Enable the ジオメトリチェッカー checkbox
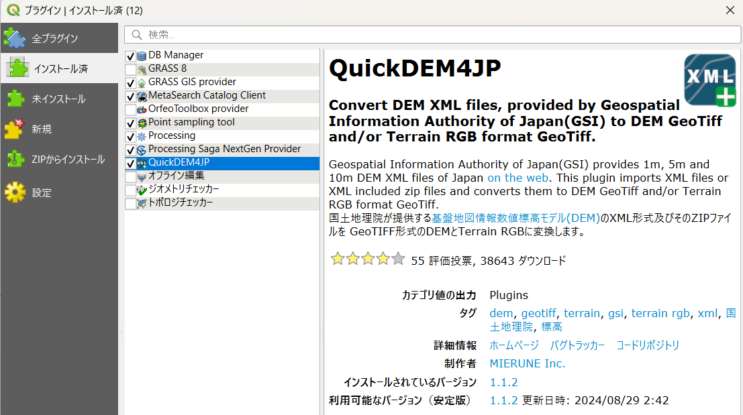 pyautogui.click(x=131, y=190)
